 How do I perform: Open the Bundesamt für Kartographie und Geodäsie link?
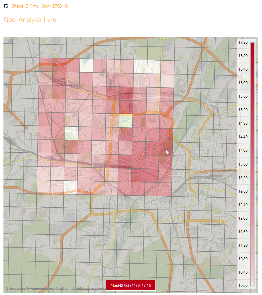(x=34, y=288)
